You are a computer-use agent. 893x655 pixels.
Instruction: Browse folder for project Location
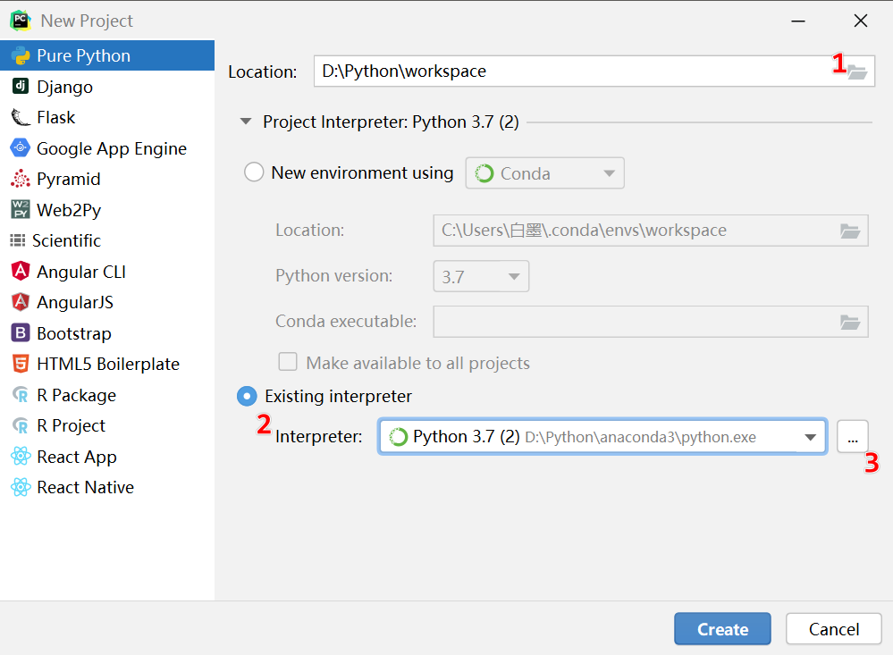click(857, 72)
